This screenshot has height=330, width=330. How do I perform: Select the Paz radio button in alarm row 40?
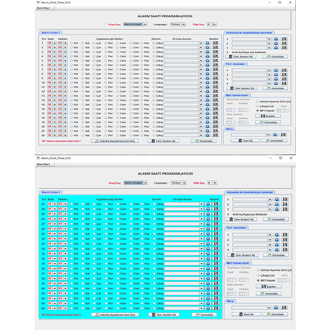coord(142,288)
